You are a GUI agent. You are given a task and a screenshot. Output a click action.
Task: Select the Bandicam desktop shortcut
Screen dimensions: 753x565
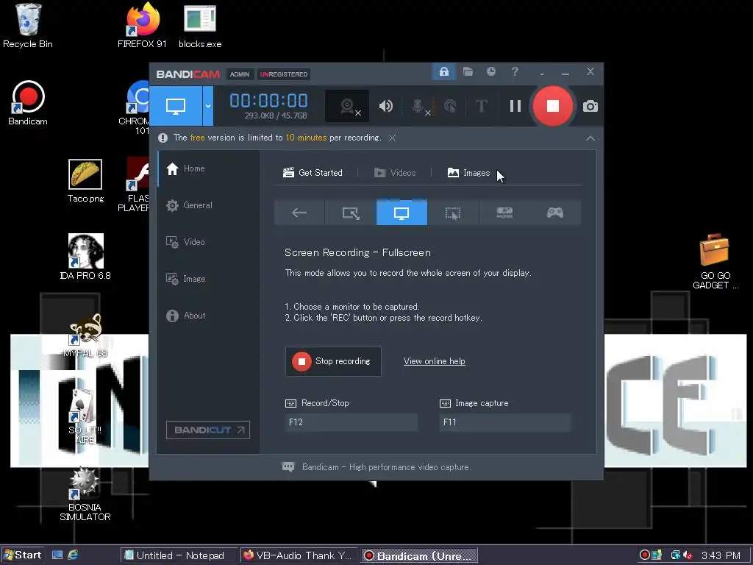[x=28, y=103]
